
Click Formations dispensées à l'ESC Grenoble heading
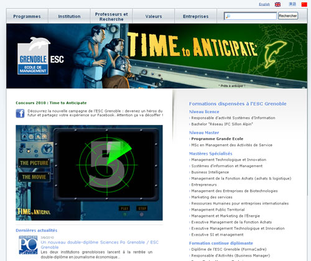[238, 104]
